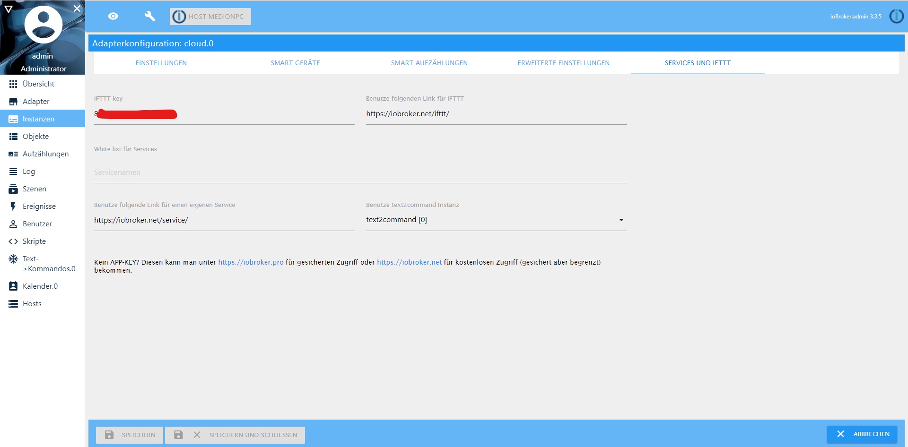
Task: Open Log in the sidebar menu
Action: (43, 172)
